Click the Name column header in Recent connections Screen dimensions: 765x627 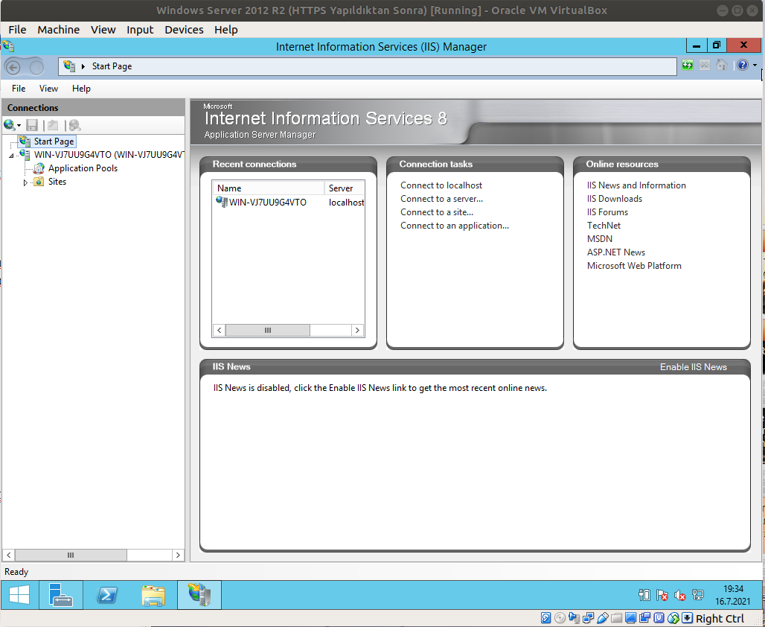click(269, 188)
